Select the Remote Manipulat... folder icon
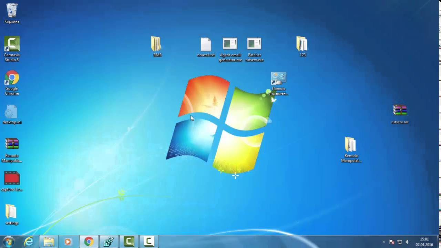The height and width of the screenshot is (248, 441). tap(351, 150)
